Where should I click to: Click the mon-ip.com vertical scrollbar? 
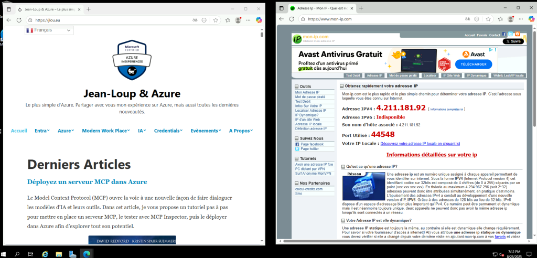click(x=534, y=79)
